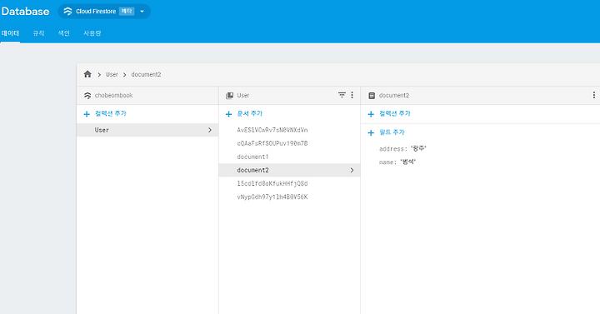Click the document icon beside document2 header
This screenshot has height=314, width=600.
[x=372, y=96]
